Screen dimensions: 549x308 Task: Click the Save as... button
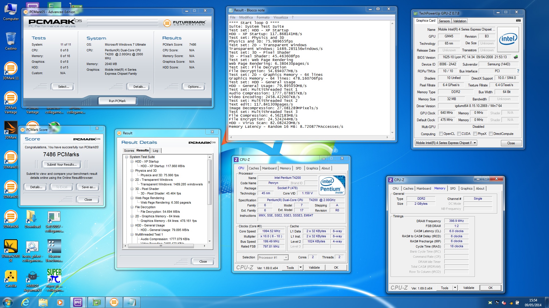(x=88, y=187)
